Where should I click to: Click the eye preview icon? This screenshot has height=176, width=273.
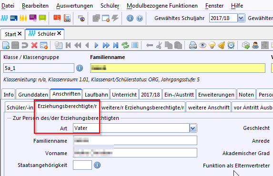point(202,45)
